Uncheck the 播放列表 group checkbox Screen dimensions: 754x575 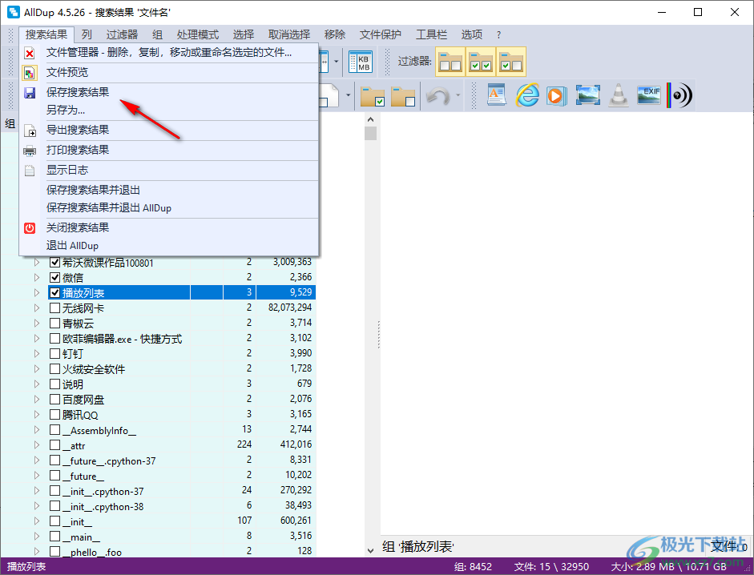coord(54,293)
